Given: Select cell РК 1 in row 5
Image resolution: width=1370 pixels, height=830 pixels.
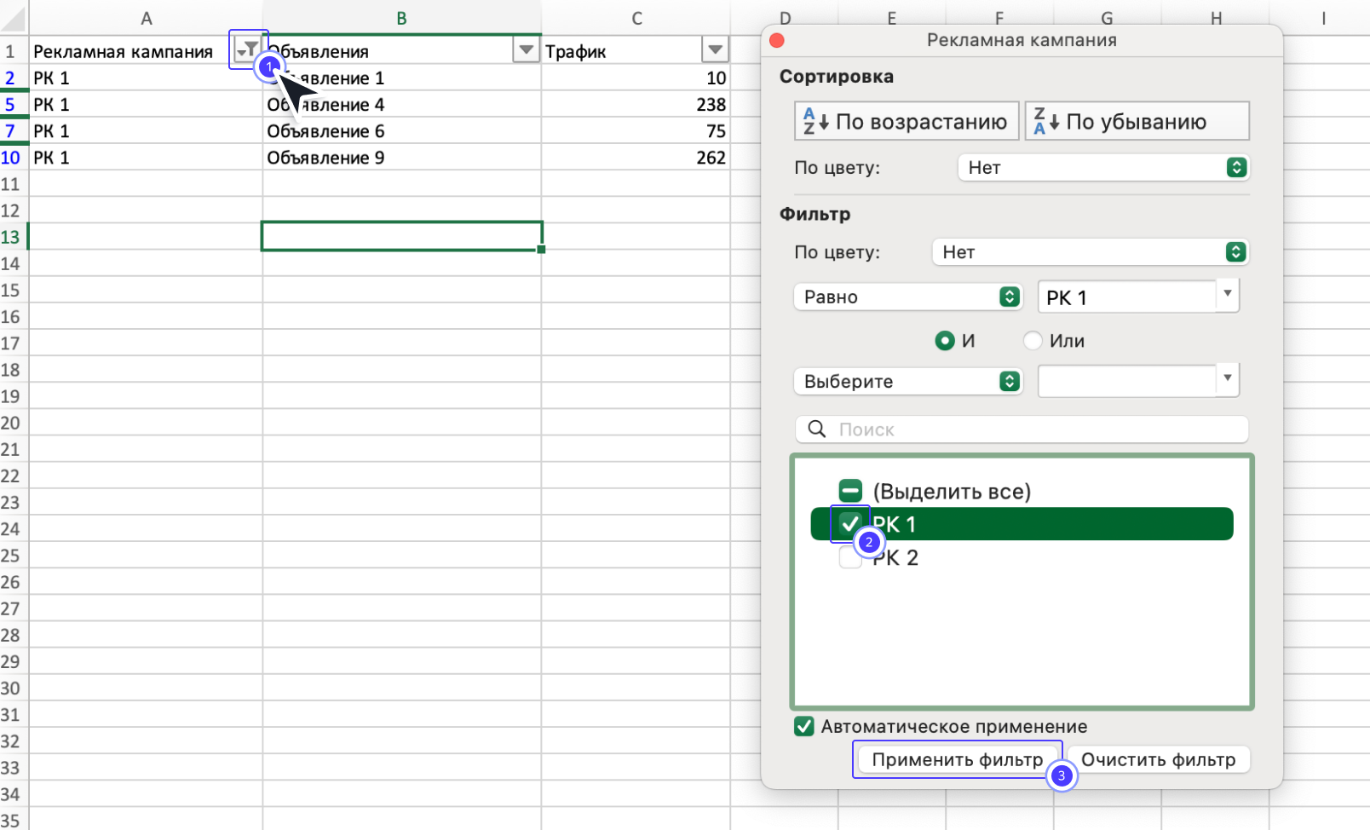Looking at the screenshot, I should click(x=146, y=105).
